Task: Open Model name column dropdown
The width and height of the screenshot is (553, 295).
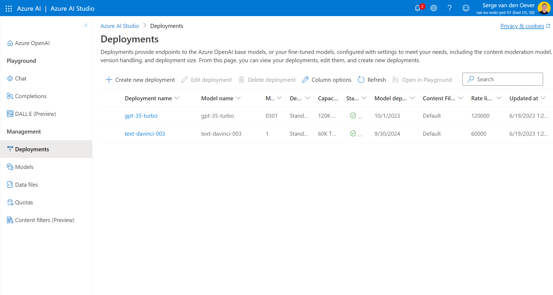Action: click(x=238, y=98)
